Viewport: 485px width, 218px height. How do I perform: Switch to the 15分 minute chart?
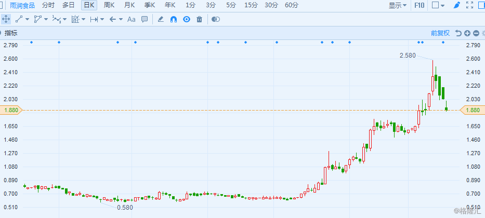click(251, 5)
